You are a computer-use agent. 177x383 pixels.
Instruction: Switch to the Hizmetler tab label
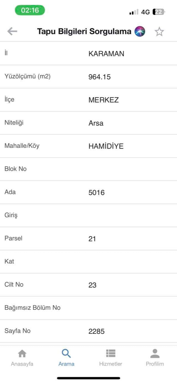[111, 364]
